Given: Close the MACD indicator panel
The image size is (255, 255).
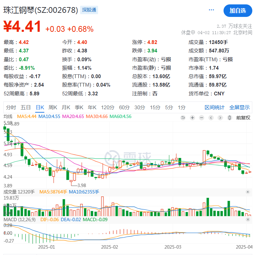Looking at the screenshot, I should click(248, 219).
